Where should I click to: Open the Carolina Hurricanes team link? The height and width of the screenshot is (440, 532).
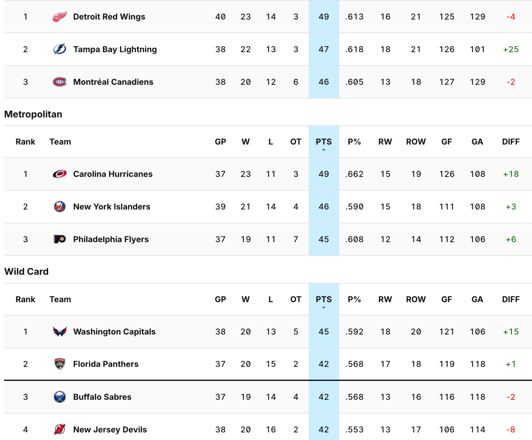113,174
